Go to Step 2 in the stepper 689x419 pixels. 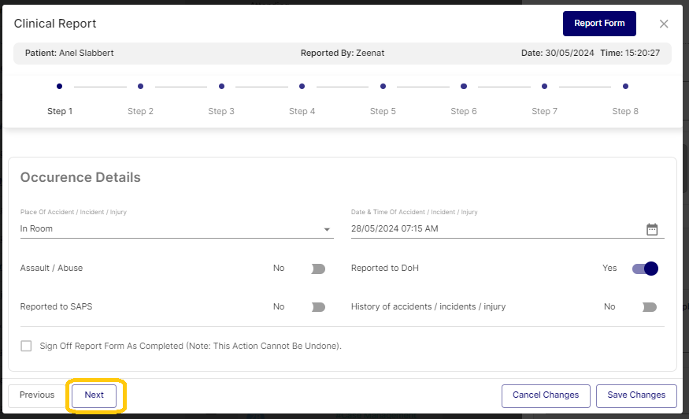[x=140, y=87]
